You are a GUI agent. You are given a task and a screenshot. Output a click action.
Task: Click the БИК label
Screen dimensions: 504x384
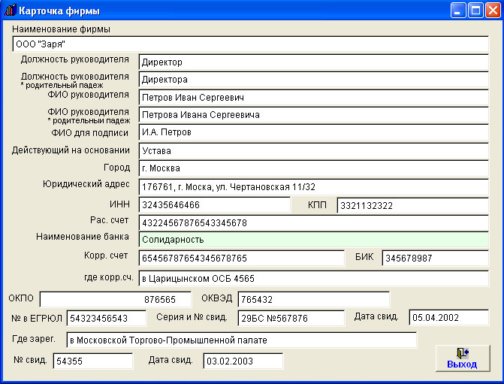point(364,257)
